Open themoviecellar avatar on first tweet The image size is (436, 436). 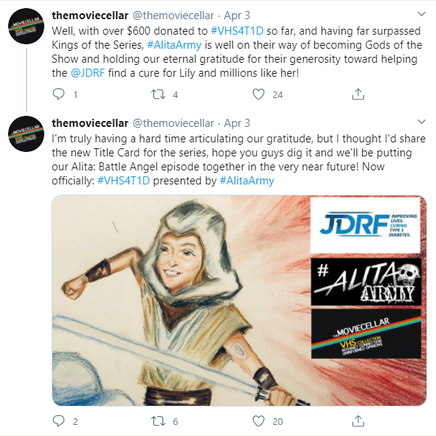coord(26,26)
